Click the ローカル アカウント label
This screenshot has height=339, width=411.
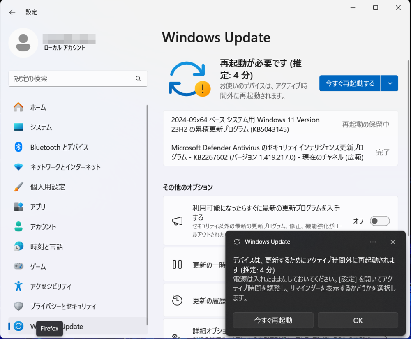[x=65, y=48]
